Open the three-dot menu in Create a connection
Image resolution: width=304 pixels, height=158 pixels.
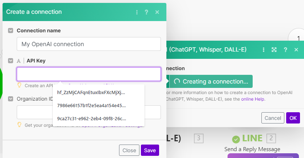pos(137,12)
